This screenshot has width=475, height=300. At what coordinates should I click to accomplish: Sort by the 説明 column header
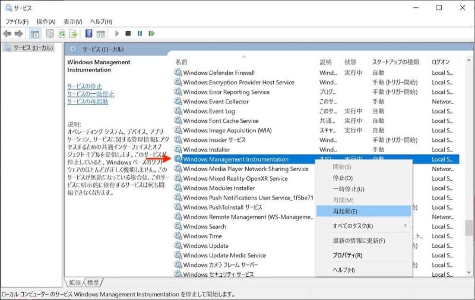coord(325,62)
